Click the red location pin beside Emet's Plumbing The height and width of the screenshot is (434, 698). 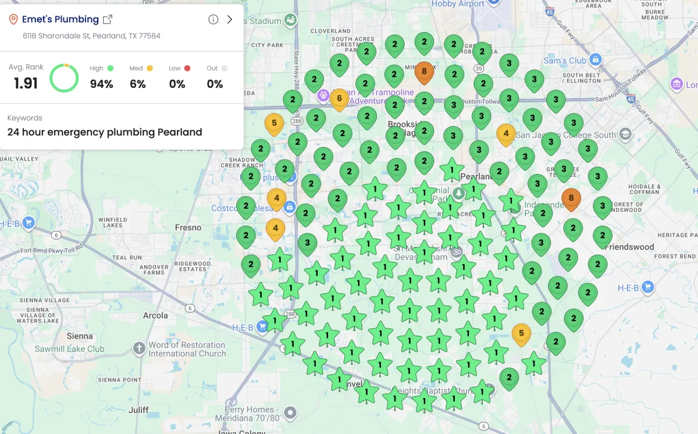point(13,20)
